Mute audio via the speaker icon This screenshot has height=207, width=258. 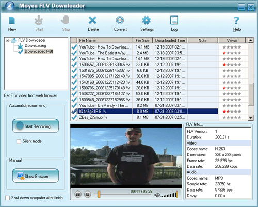(x=157, y=195)
